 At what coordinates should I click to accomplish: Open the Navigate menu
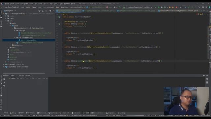24,4
